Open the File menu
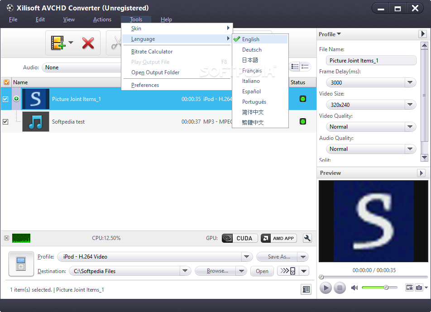 coord(13,19)
